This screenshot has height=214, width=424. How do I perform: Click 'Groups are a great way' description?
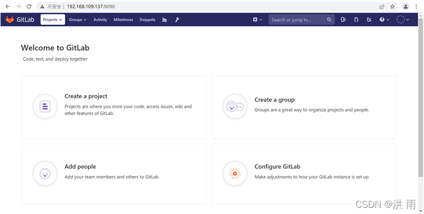coord(312,110)
